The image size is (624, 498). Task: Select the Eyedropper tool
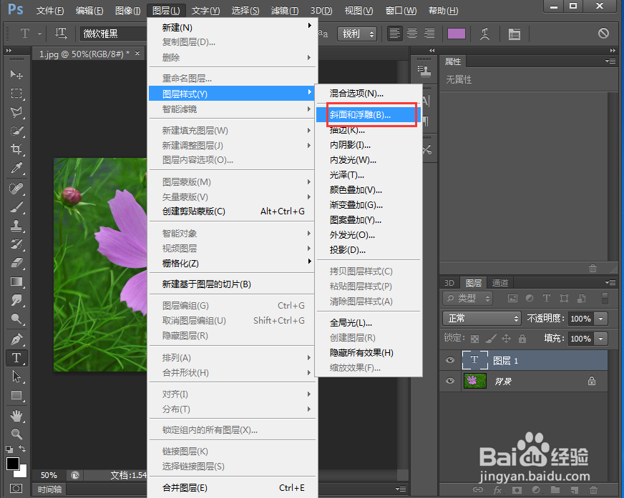pos(16,168)
